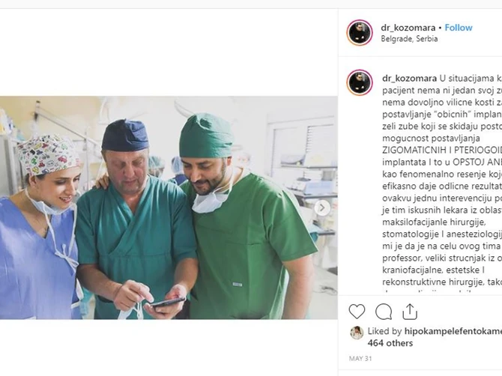
Task: Advance to the next photo with carousel arrow
Action: click(x=322, y=208)
